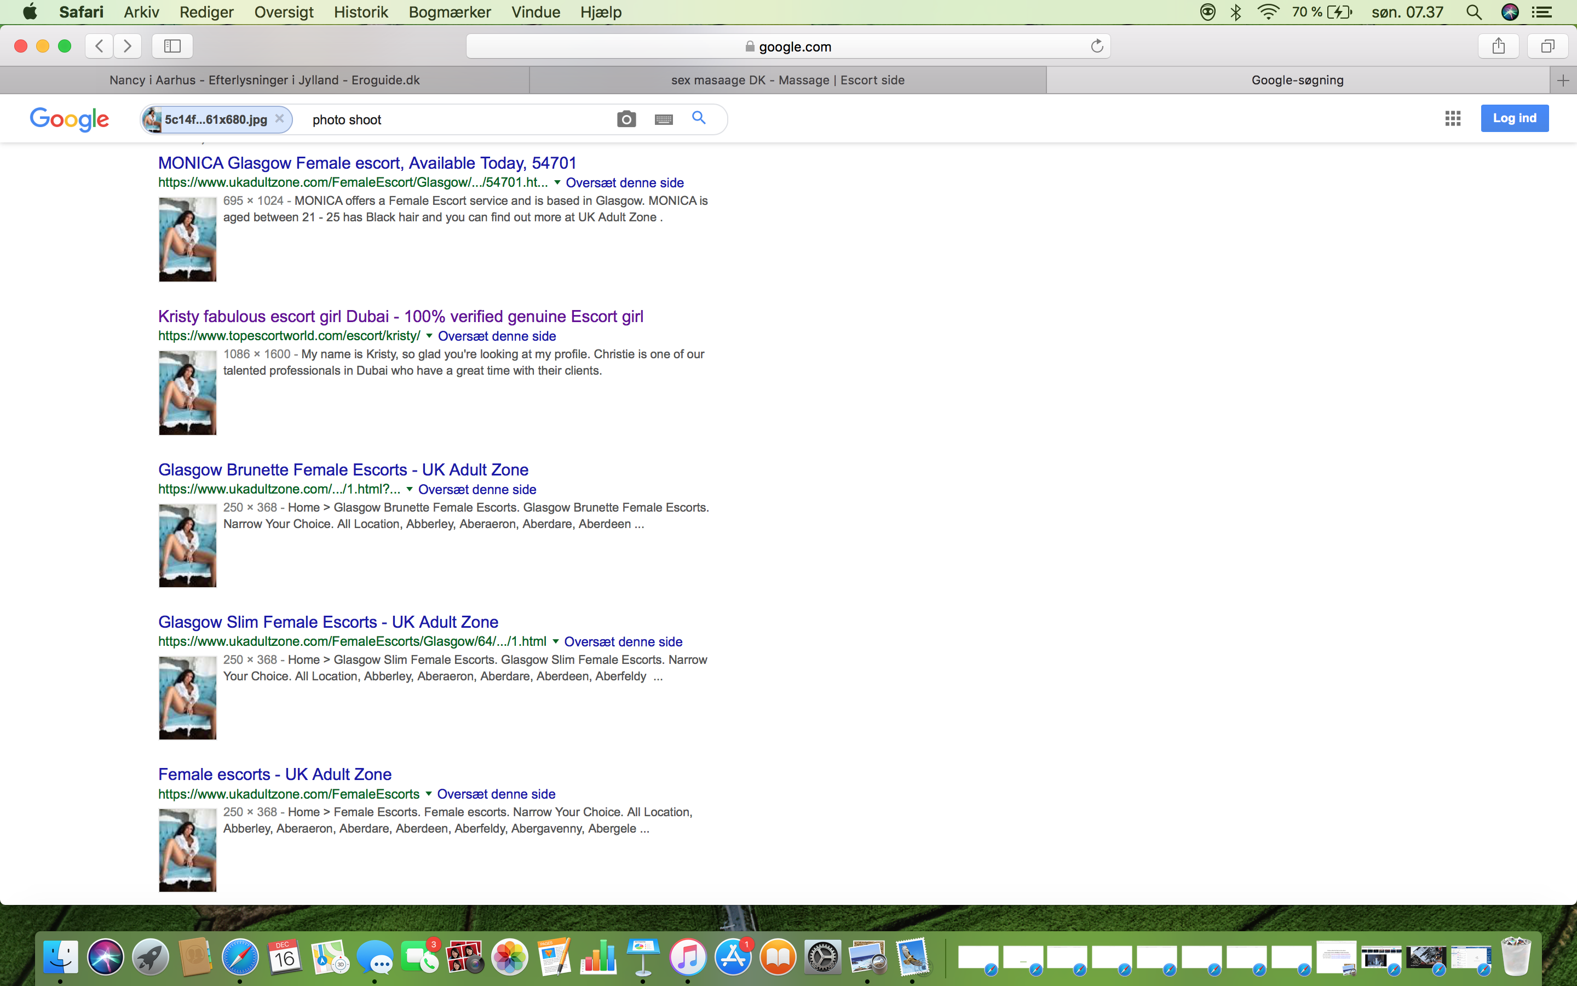Reload the google.com page
Image resolution: width=1577 pixels, height=986 pixels.
1097,45
